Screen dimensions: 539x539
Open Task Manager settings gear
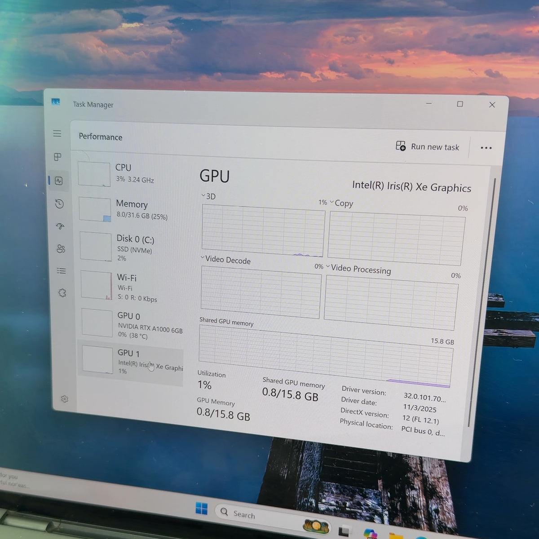pos(65,399)
